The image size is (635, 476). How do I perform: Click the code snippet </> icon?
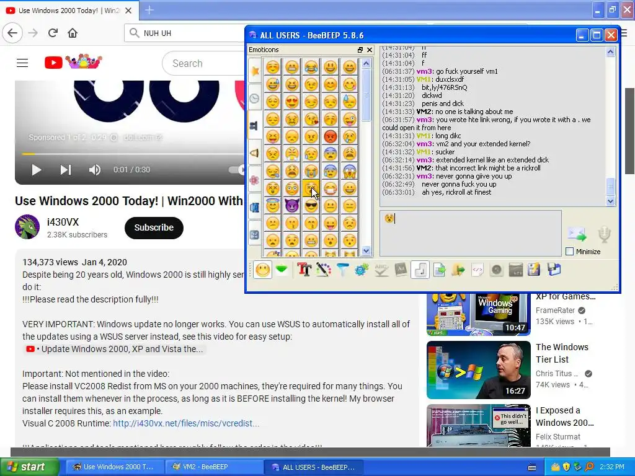click(477, 270)
